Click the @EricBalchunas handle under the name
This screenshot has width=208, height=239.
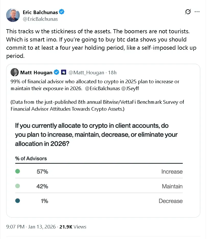pyautogui.click(x=40, y=19)
